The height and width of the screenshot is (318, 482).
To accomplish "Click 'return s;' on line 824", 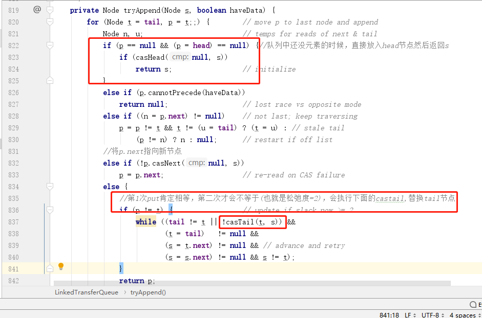I will 153,69.
